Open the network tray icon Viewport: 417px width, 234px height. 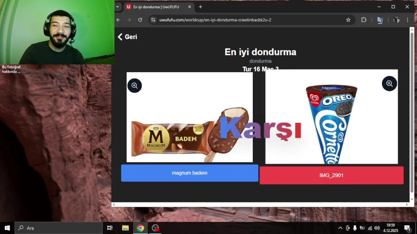[370, 228]
